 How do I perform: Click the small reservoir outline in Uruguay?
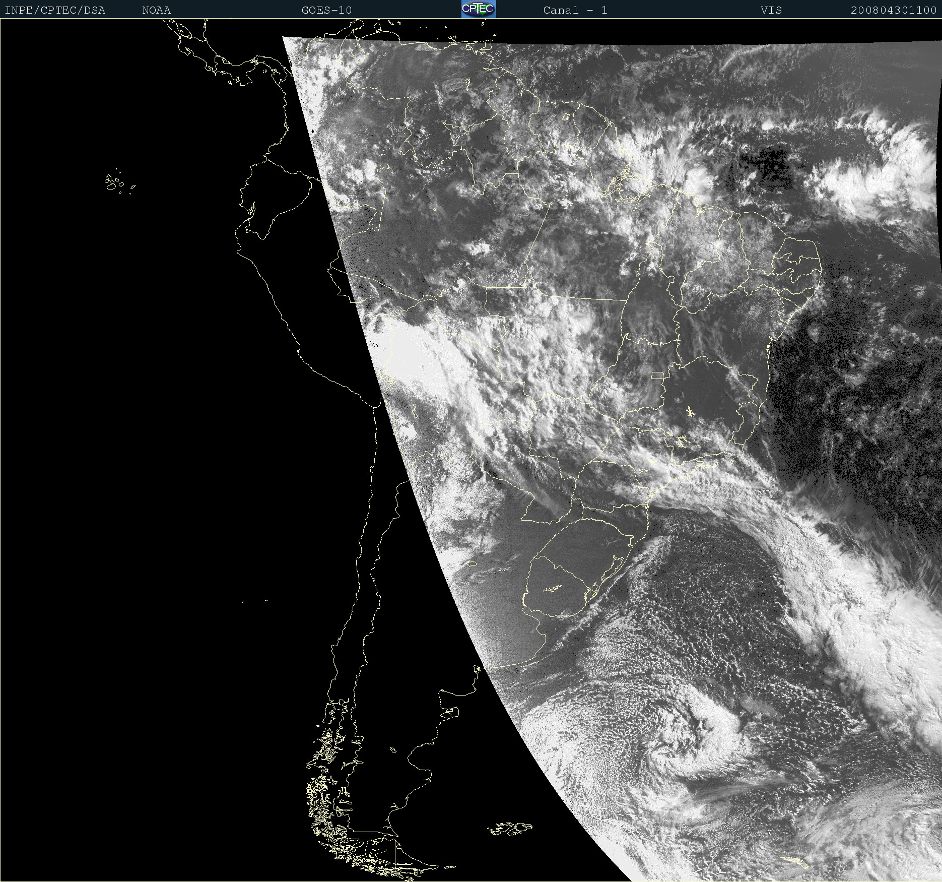click(x=553, y=588)
